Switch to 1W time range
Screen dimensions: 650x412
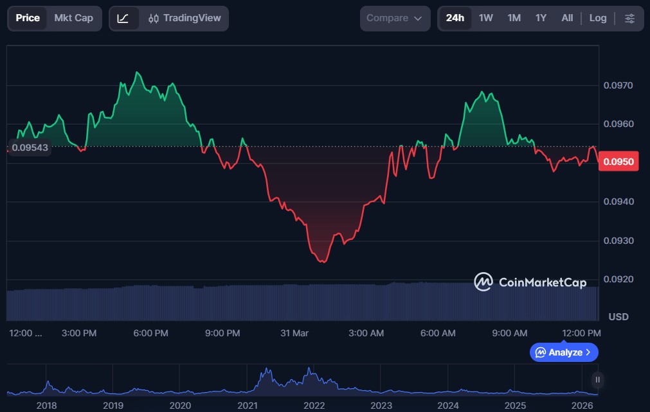click(x=485, y=18)
